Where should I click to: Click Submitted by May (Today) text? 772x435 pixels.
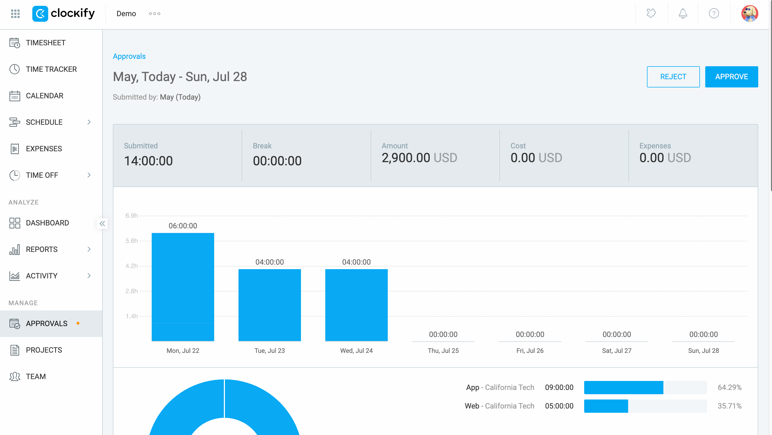(x=156, y=97)
